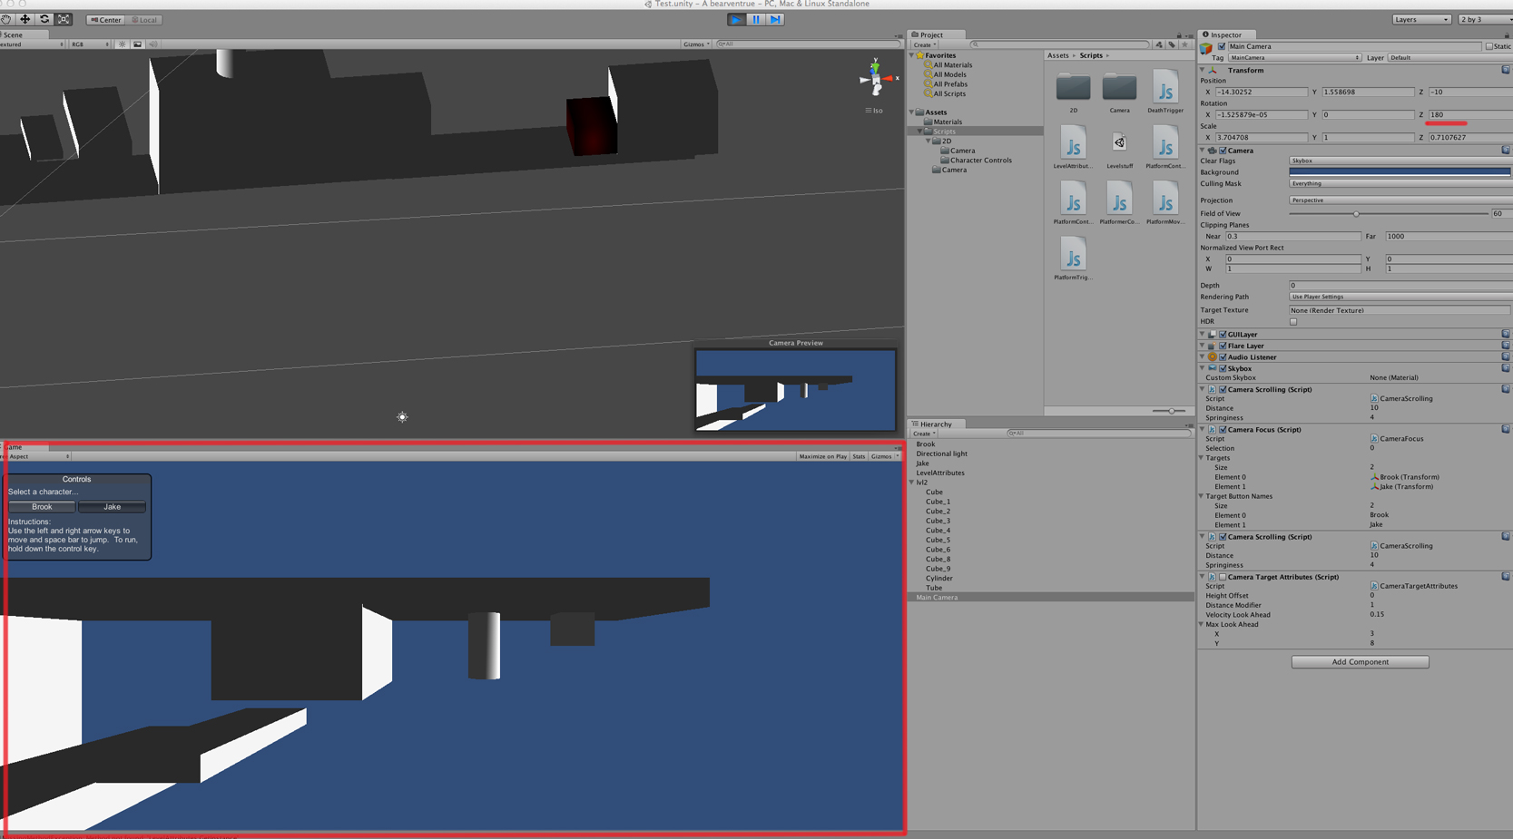This screenshot has width=1513, height=839.
Task: Open the 2 by 3 layout dropdown
Action: 1486,19
